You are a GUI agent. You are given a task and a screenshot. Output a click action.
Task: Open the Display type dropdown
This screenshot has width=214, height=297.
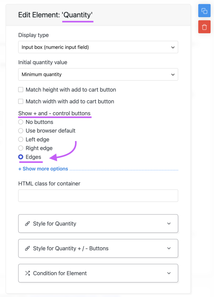98,47
